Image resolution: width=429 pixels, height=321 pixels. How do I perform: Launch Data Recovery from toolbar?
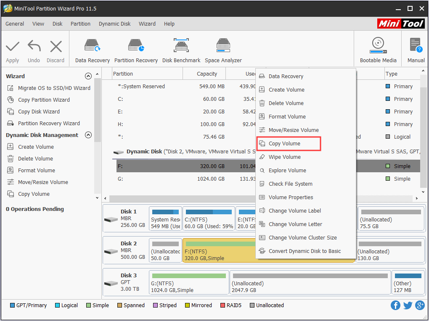click(x=93, y=51)
